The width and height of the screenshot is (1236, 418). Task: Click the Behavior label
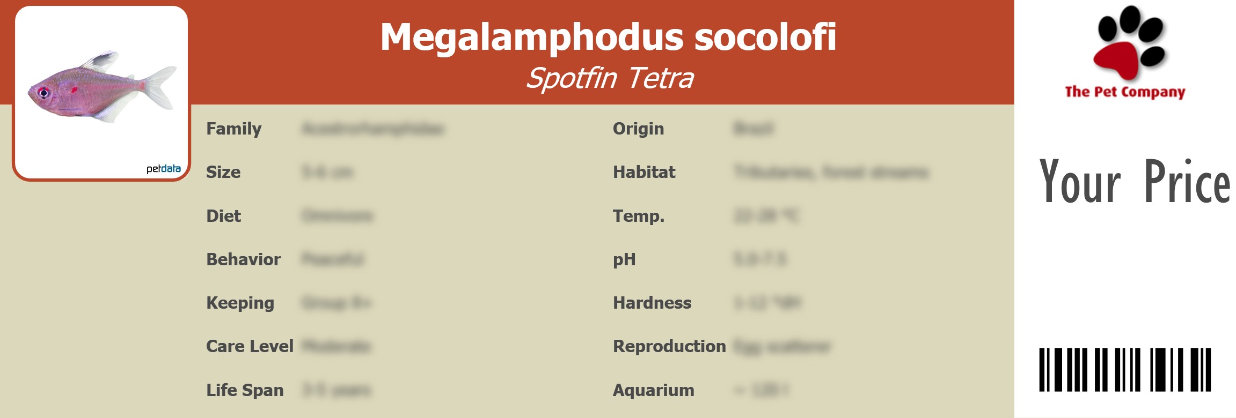tap(243, 259)
